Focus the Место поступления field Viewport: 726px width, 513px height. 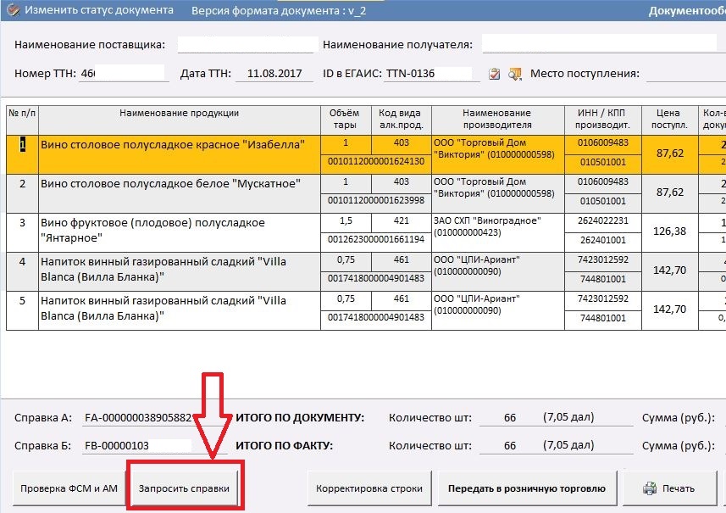click(684, 74)
